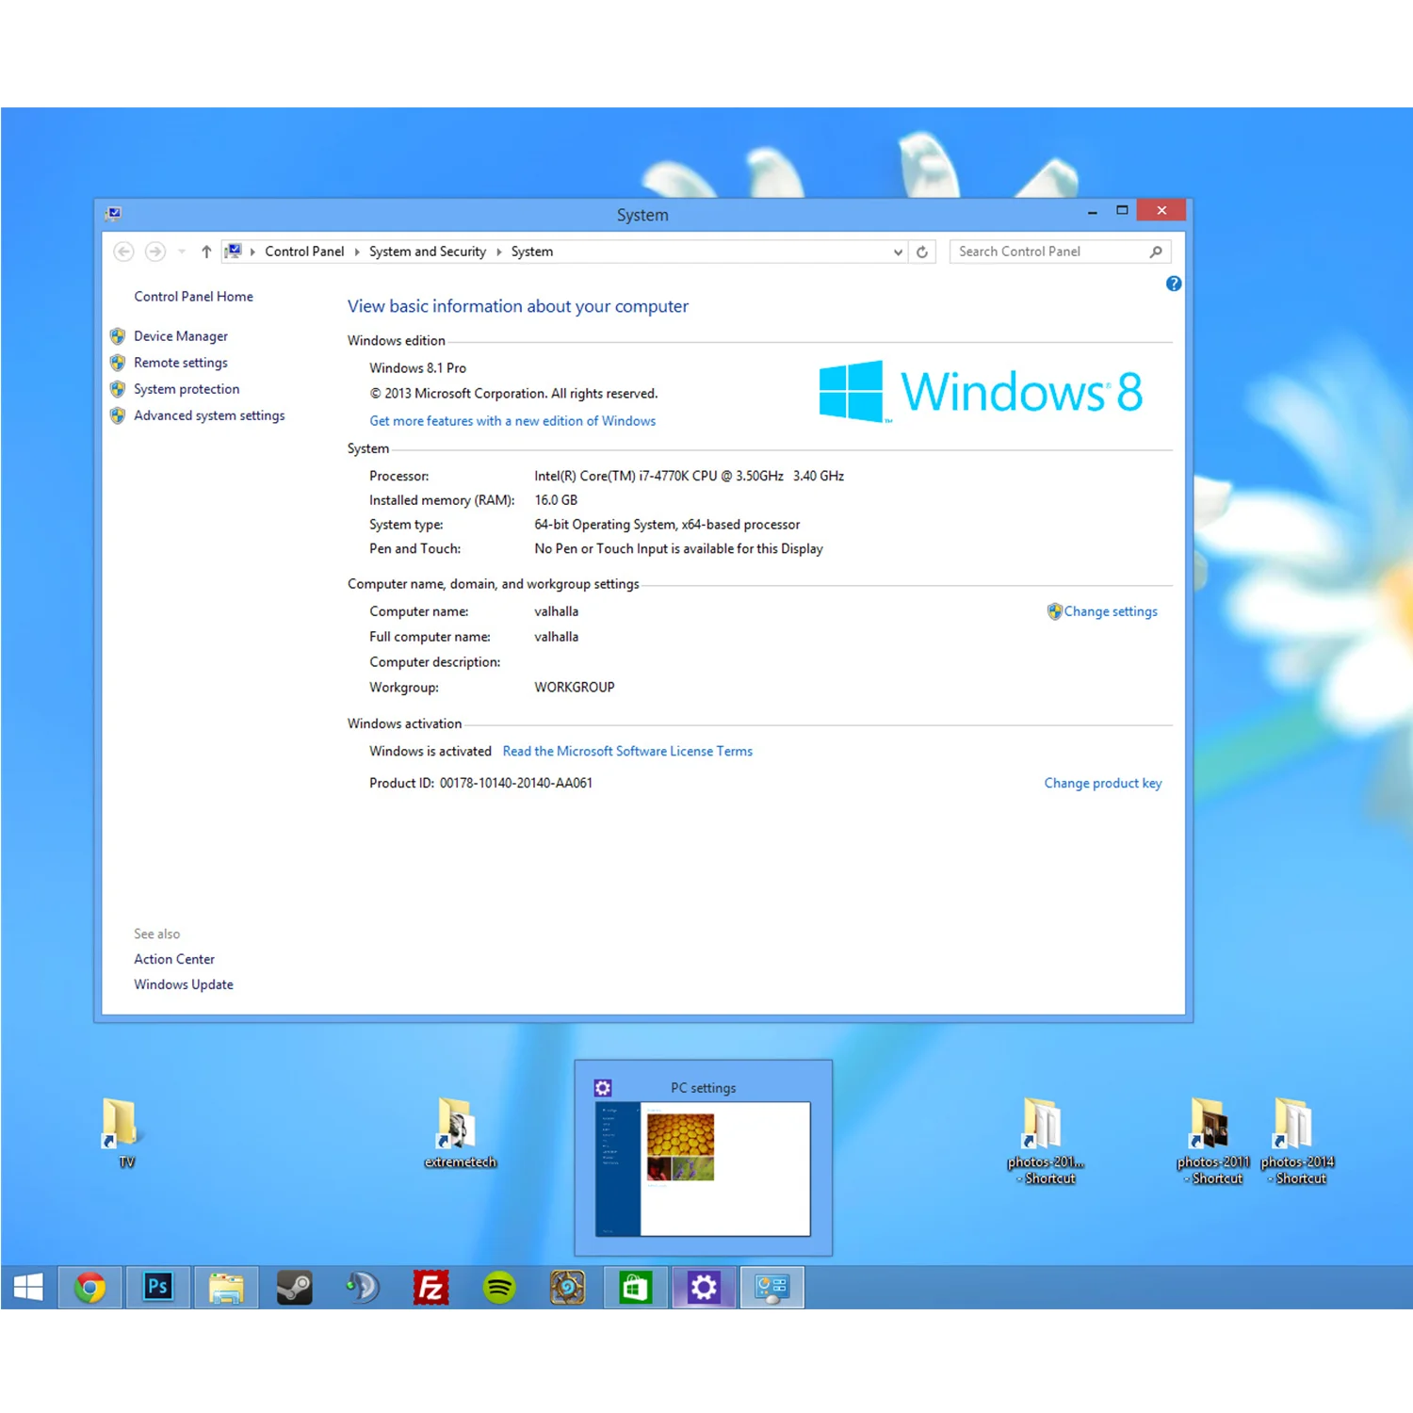Open the Start button on the taskbar
Image resolution: width=1413 pixels, height=1413 pixels.
(28, 1288)
